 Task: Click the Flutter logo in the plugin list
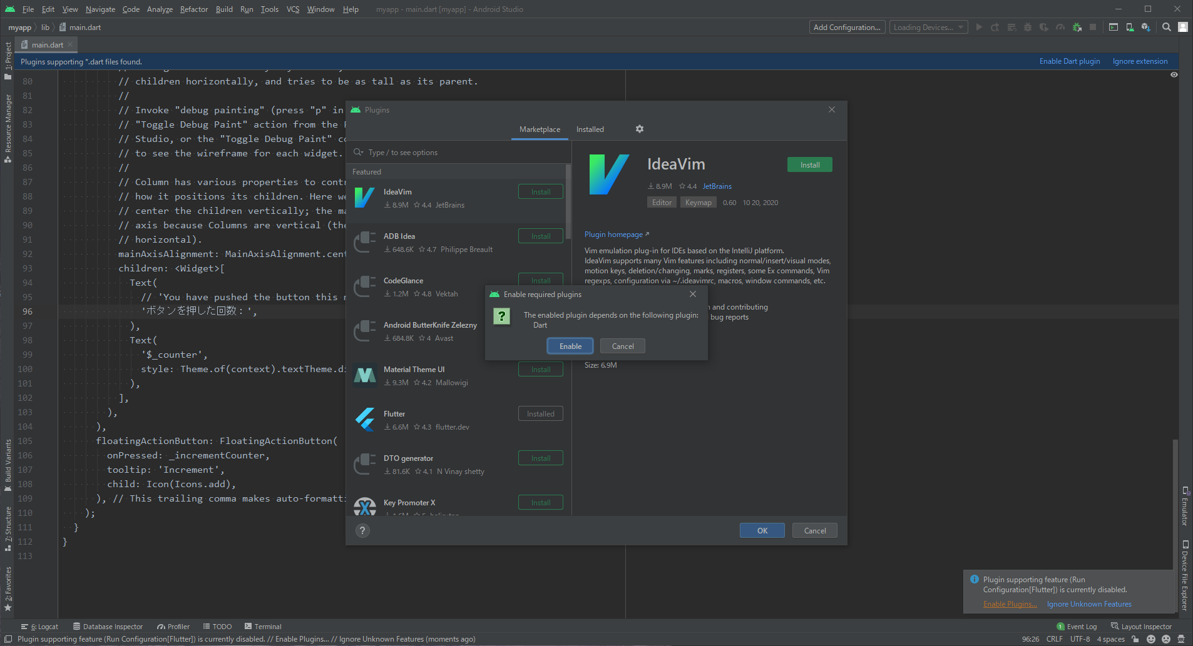(x=365, y=420)
